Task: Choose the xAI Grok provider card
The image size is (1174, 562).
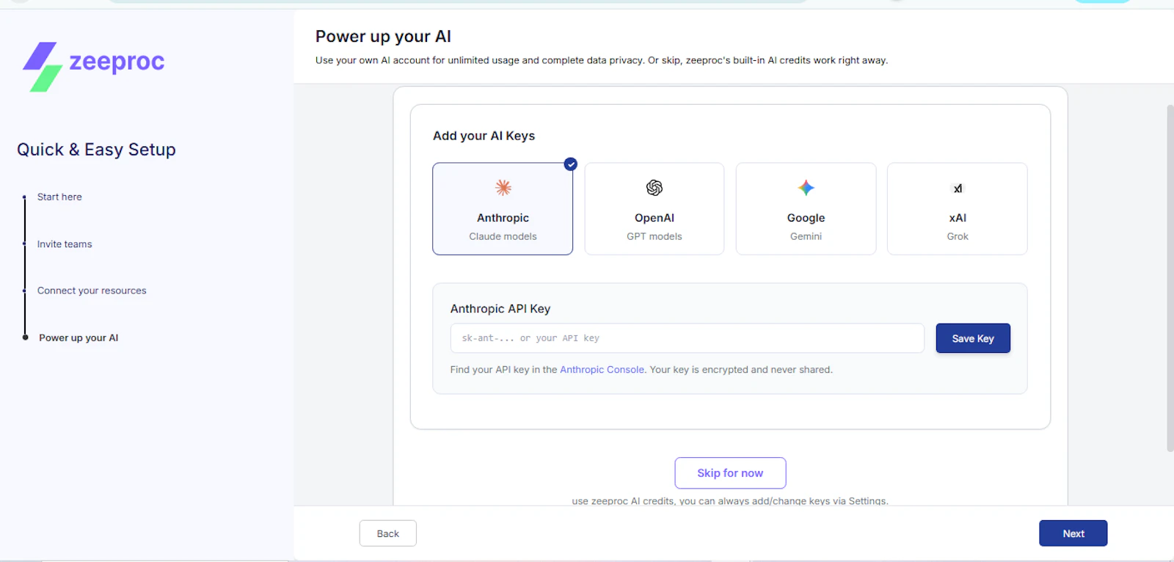Action: (957, 209)
